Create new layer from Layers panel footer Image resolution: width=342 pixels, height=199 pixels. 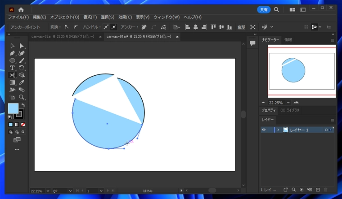click(x=318, y=190)
